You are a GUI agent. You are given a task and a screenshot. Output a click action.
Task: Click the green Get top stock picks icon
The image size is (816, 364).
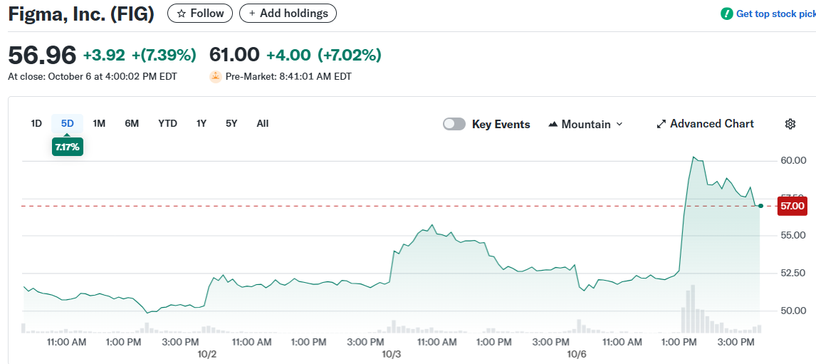pyautogui.click(x=726, y=14)
